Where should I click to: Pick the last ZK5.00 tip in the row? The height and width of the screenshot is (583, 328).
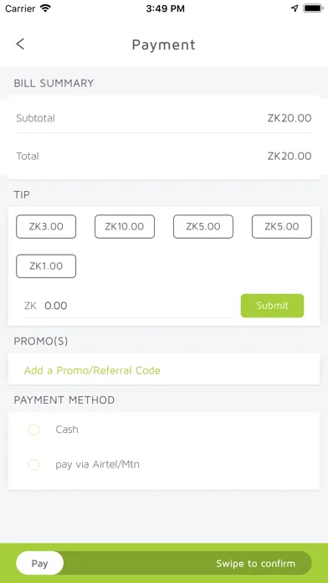pos(282,226)
